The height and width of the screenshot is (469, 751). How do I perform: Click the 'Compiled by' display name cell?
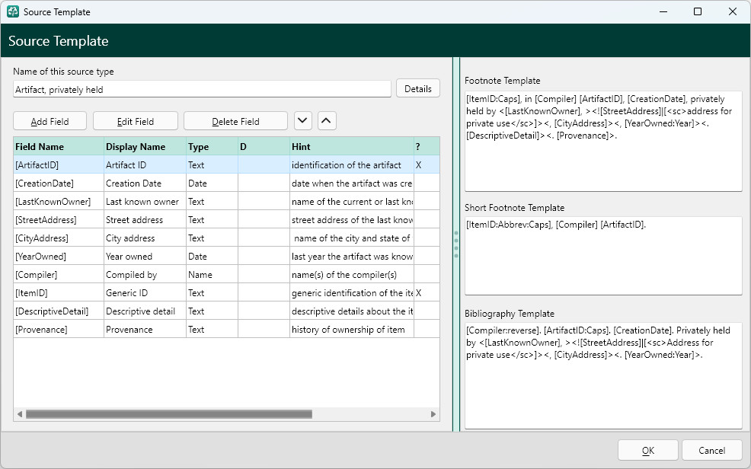145,274
